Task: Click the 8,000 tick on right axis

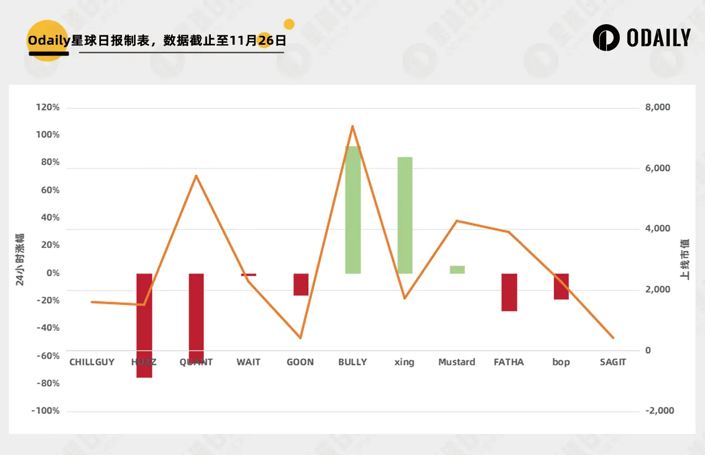Action: 657,107
